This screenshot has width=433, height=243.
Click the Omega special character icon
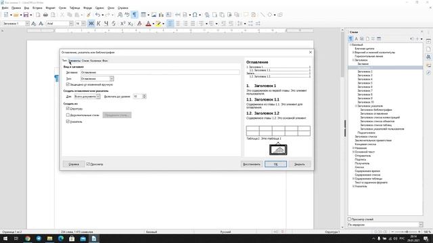(195, 15)
